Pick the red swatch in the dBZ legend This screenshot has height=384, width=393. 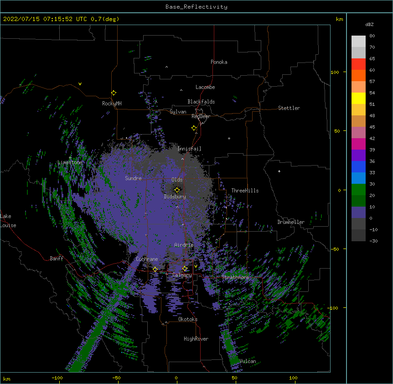[358, 64]
